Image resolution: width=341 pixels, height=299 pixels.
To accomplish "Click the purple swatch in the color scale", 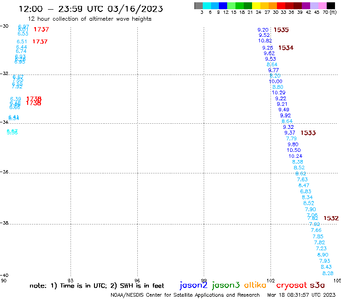I will tap(306, 6).
